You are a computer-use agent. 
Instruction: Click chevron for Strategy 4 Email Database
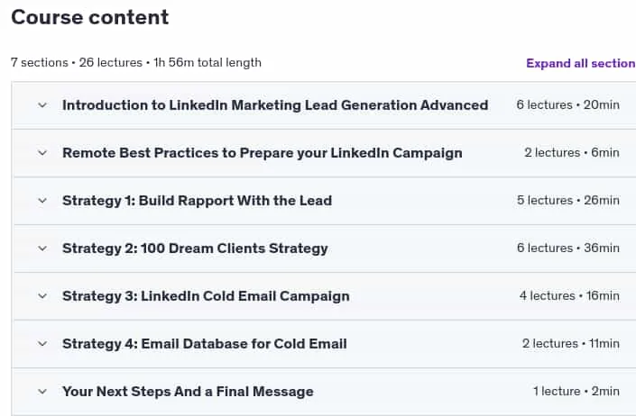(x=42, y=344)
